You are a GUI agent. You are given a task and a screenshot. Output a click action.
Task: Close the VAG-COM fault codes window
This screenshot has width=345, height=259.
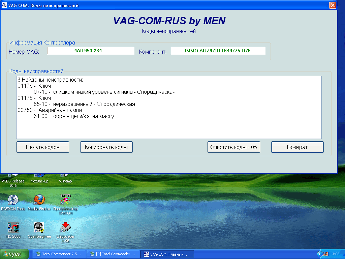333,5
